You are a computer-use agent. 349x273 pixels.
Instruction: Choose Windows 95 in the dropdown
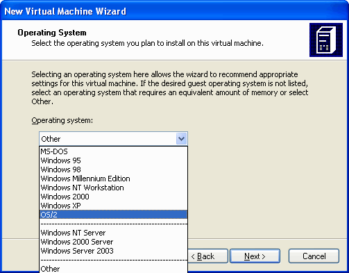[x=113, y=160]
